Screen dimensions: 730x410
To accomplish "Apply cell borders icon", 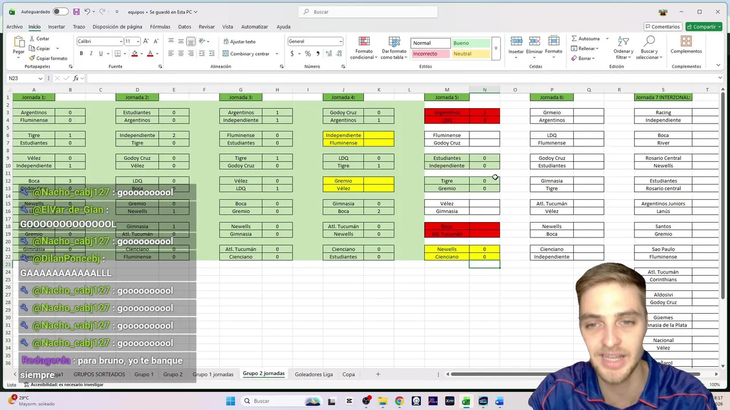I will click(x=117, y=54).
